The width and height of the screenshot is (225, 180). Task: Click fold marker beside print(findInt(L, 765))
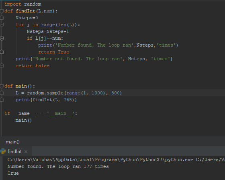coord(2,100)
